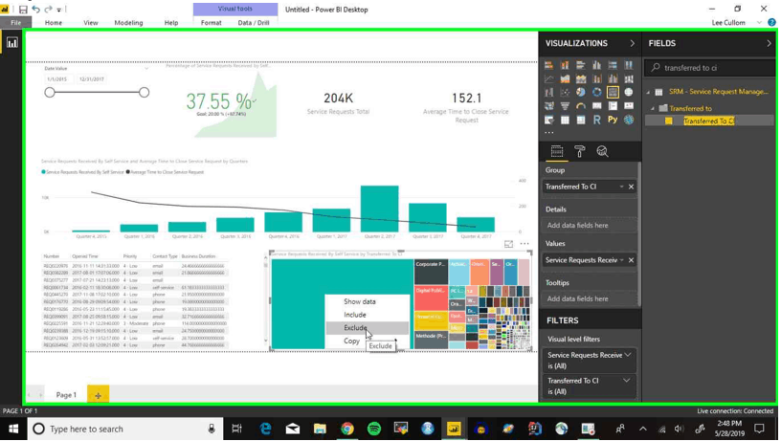Open Lee Cullom account dropdown

(x=759, y=22)
